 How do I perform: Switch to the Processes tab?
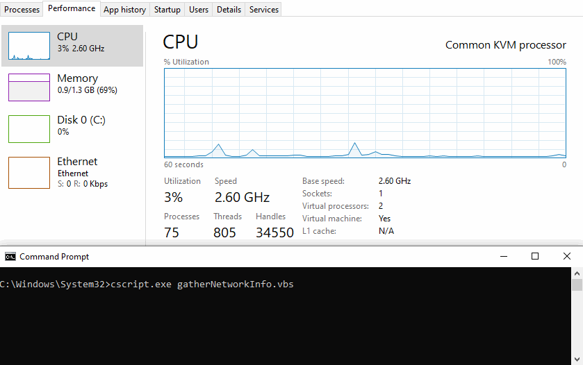pos(22,10)
